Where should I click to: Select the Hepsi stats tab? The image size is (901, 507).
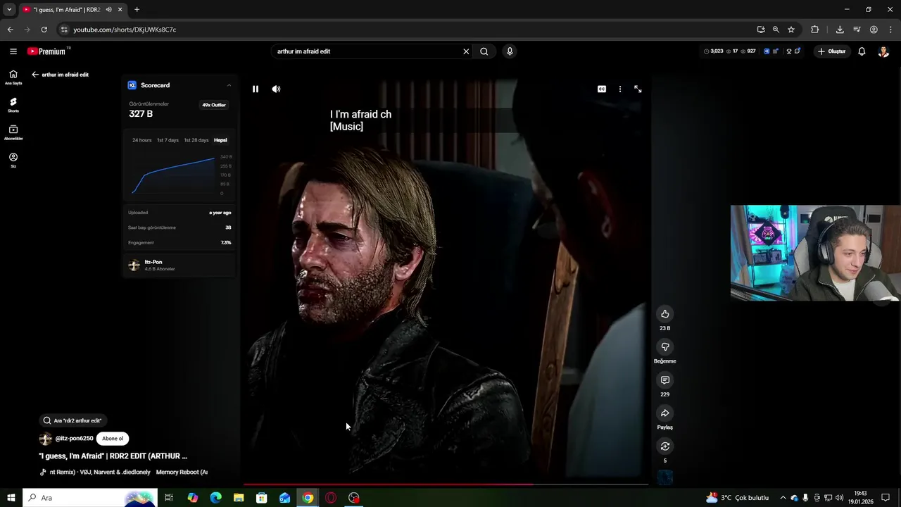[x=220, y=140]
